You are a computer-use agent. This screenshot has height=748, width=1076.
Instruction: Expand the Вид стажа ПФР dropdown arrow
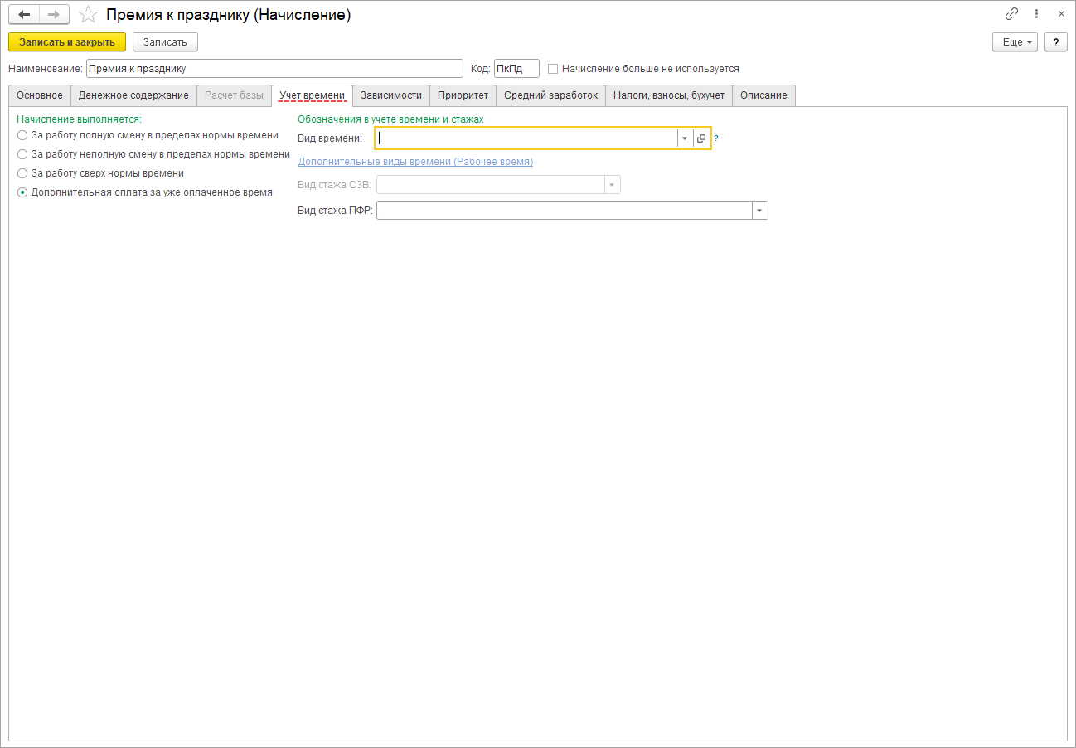pos(760,211)
